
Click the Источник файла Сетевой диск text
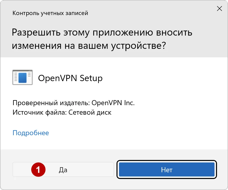point(60,112)
